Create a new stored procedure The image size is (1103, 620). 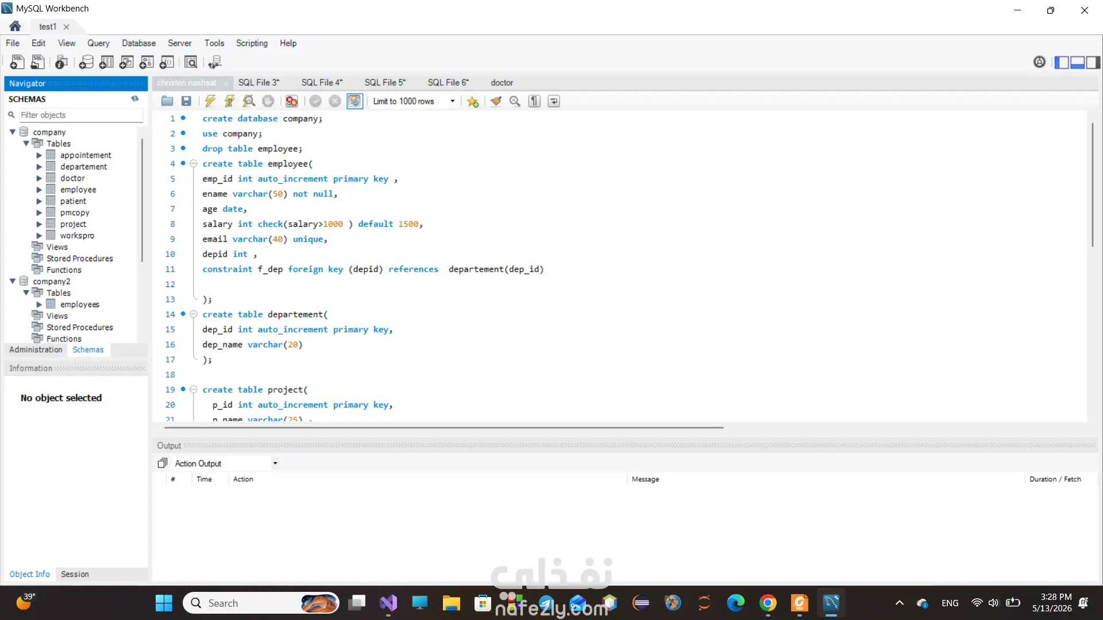click(x=146, y=62)
